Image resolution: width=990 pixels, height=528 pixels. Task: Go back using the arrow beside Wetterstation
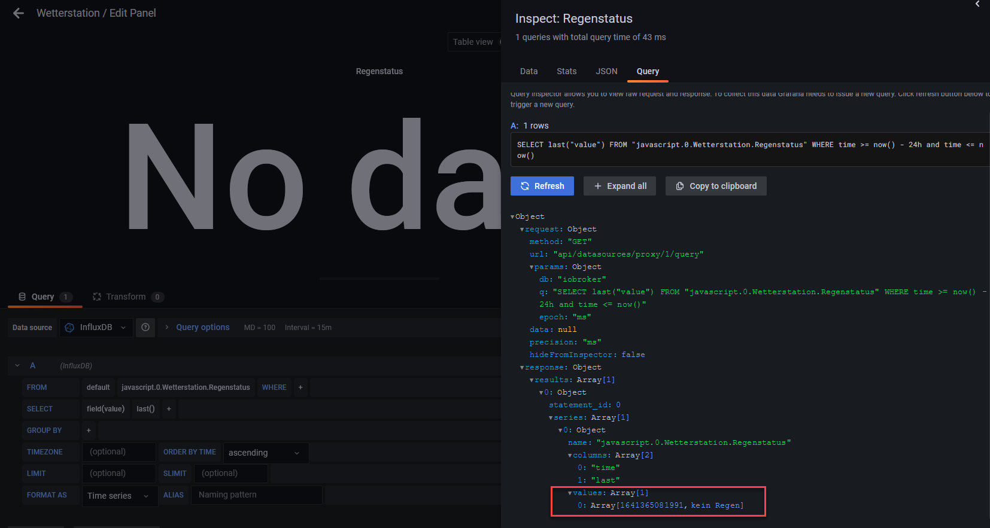[x=19, y=13]
